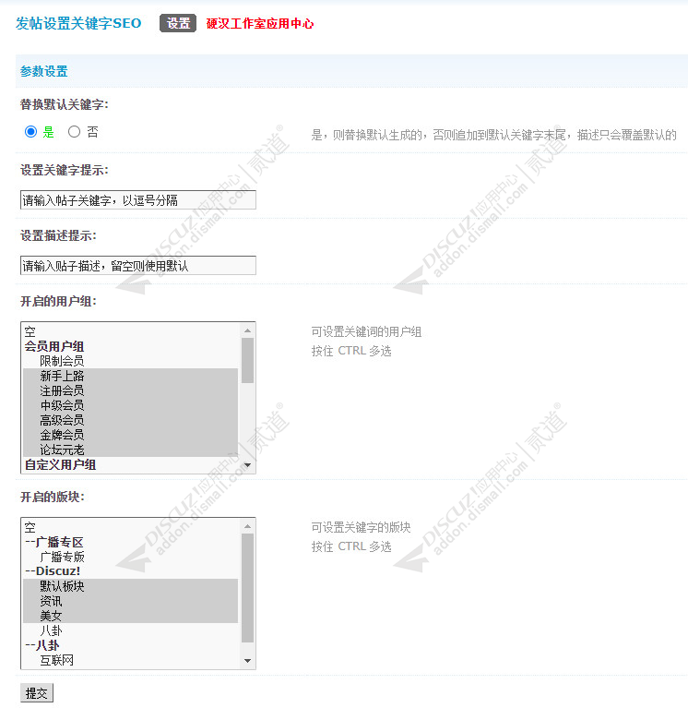
Task: Click the user group list scrollbar thumb
Action: [x=247, y=360]
